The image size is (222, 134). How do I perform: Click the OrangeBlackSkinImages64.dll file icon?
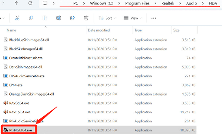(x=6, y=94)
